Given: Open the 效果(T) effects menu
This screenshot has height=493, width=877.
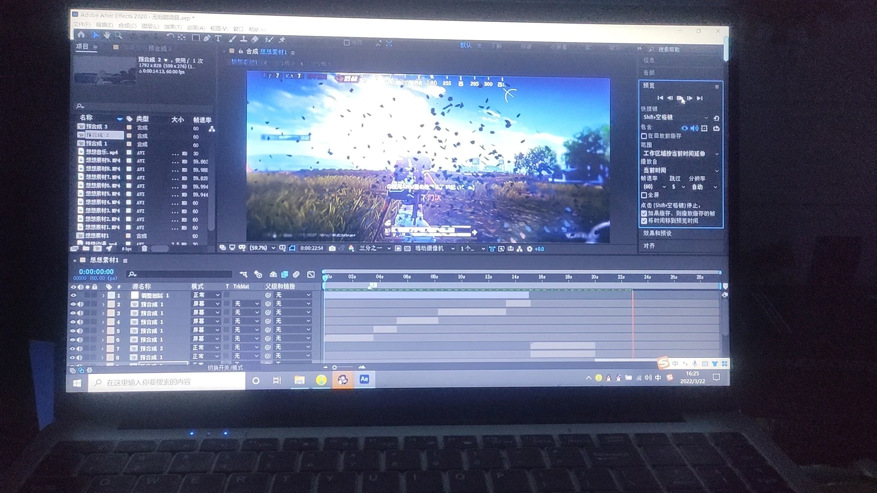Looking at the screenshot, I should 173,27.
